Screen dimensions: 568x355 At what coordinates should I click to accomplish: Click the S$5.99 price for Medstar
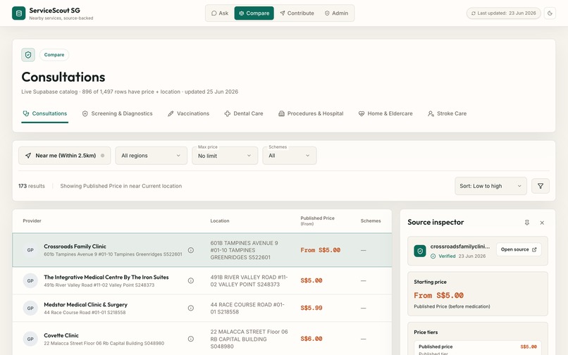pos(311,308)
